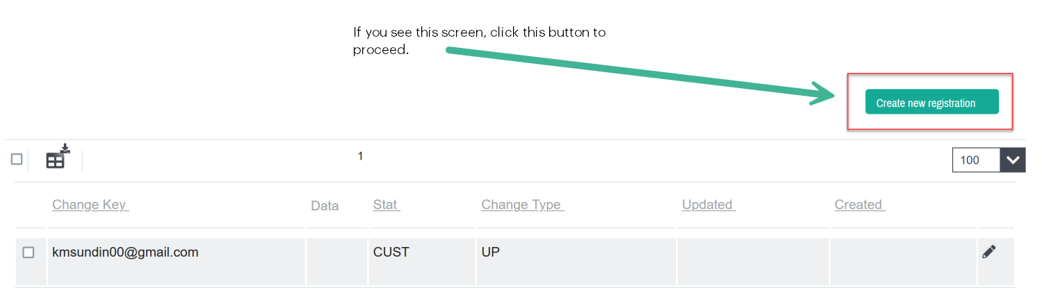Viewport: 1042px width, 297px height.
Task: Sort by the Change Type column header
Action: pyautogui.click(x=521, y=205)
